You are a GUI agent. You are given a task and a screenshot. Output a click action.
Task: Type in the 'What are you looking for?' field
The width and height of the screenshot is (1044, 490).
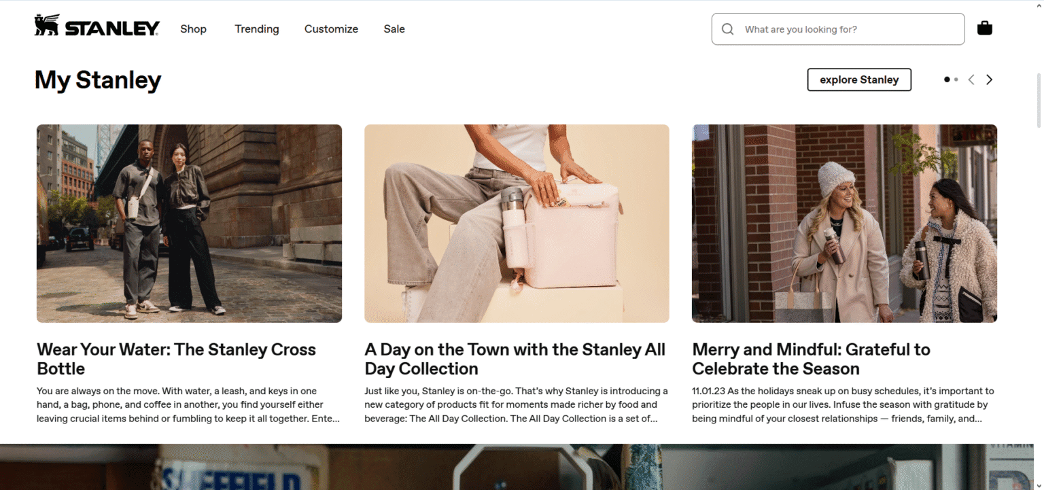pyautogui.click(x=850, y=29)
